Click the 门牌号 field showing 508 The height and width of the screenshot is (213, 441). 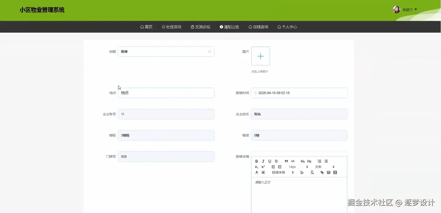coord(166,156)
